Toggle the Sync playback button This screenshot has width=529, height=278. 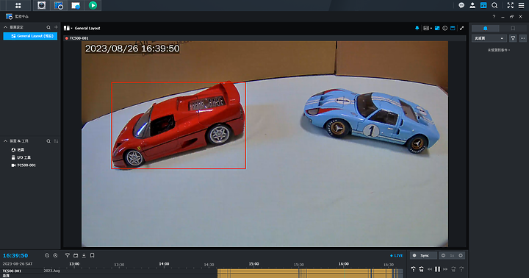(423, 256)
